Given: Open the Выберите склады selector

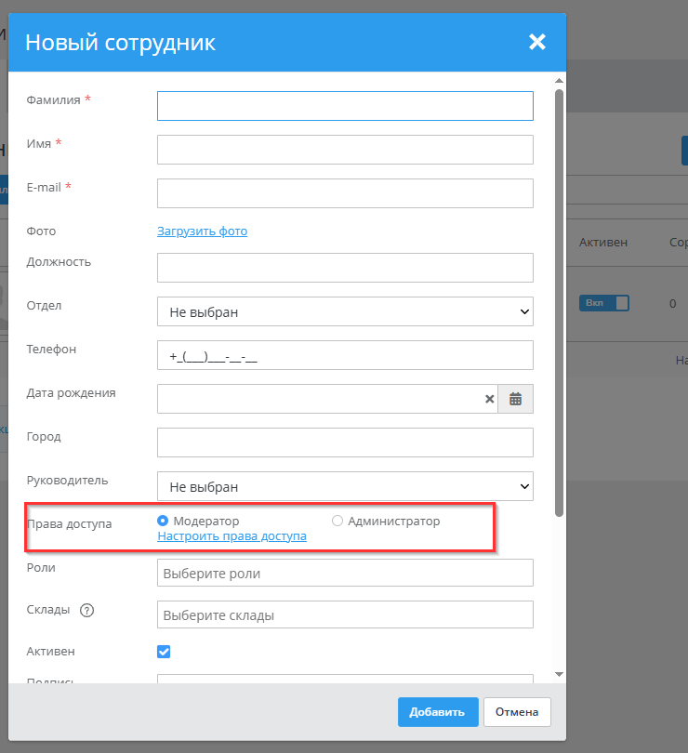Looking at the screenshot, I should click(x=345, y=615).
